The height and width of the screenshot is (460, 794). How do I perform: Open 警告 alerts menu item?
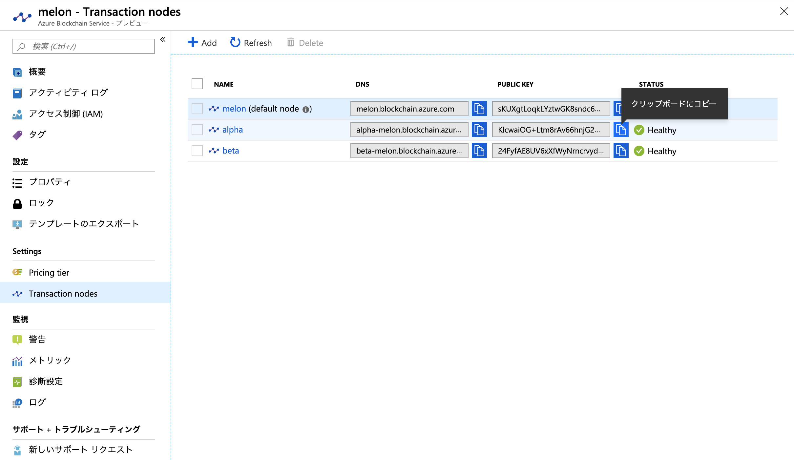click(x=85, y=340)
